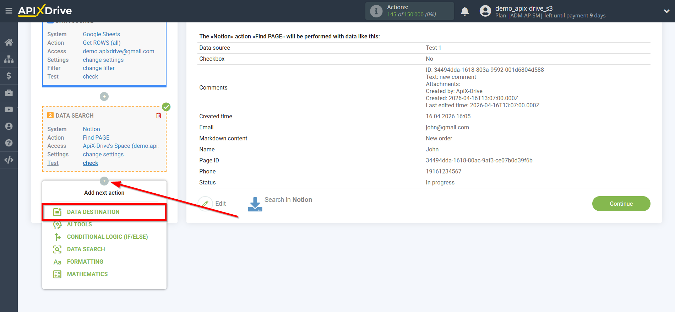Click the Checkbox value No
This screenshot has width=675, height=312.
click(x=429, y=59)
